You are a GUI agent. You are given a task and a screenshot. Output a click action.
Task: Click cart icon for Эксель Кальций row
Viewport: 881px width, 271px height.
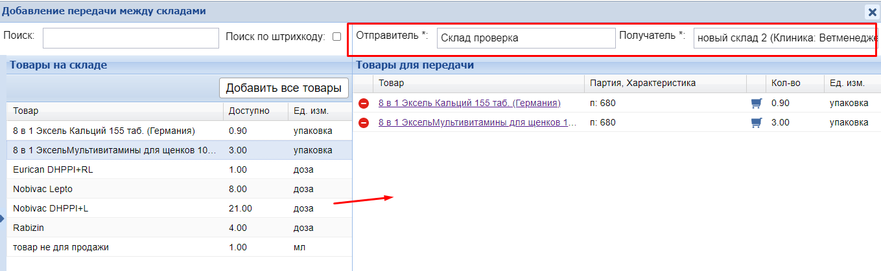(x=755, y=103)
